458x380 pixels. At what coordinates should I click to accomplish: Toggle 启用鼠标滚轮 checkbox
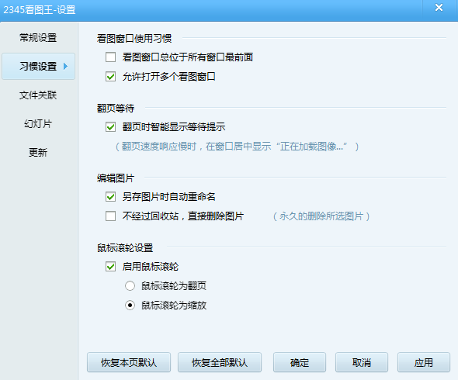[x=111, y=267]
